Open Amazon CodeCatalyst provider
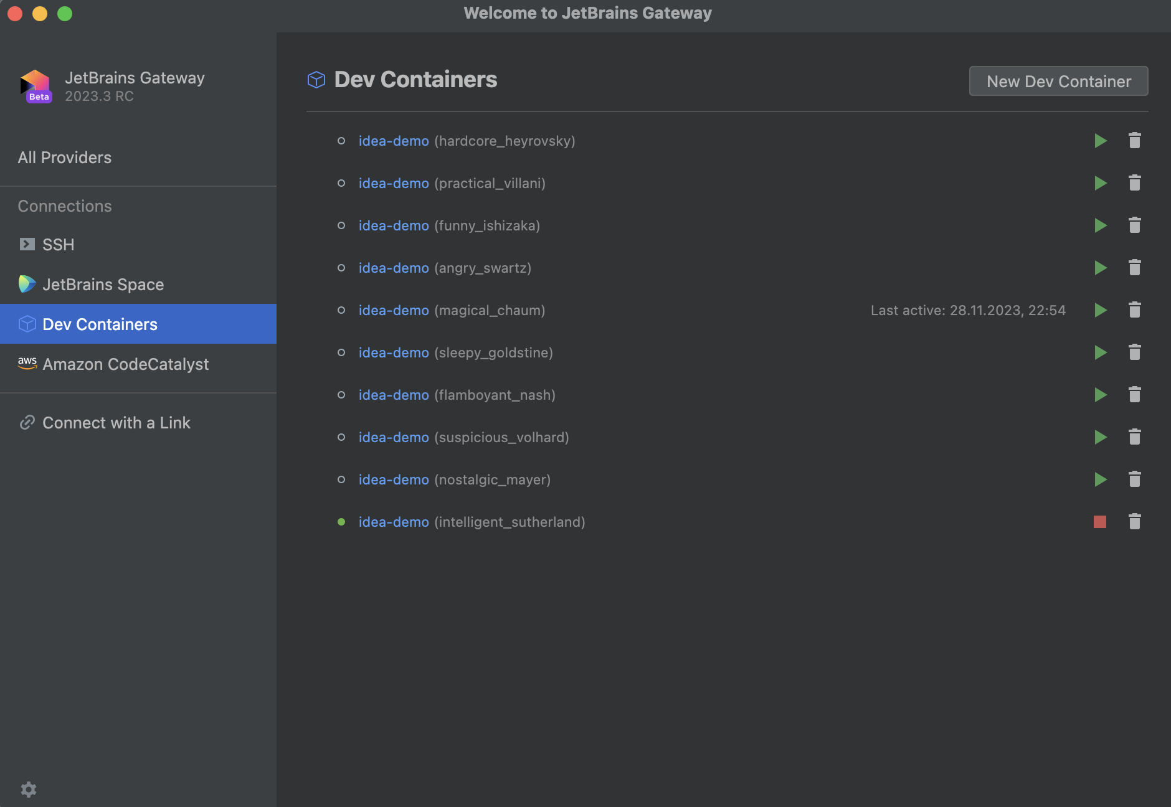The height and width of the screenshot is (807, 1171). 138,364
